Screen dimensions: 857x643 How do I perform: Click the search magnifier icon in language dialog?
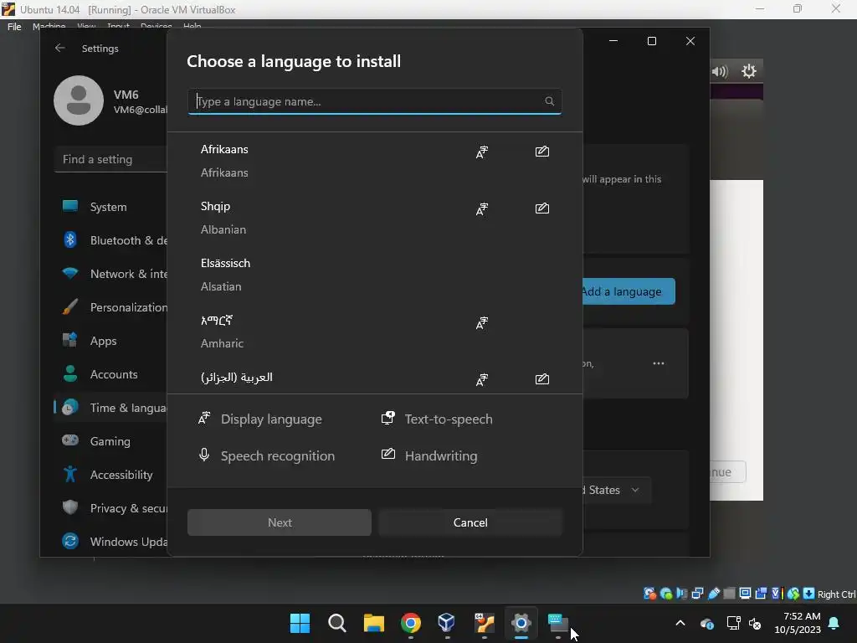tap(549, 101)
